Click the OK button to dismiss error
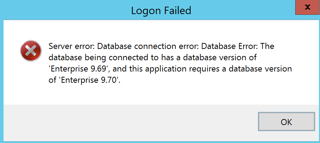 point(286,122)
